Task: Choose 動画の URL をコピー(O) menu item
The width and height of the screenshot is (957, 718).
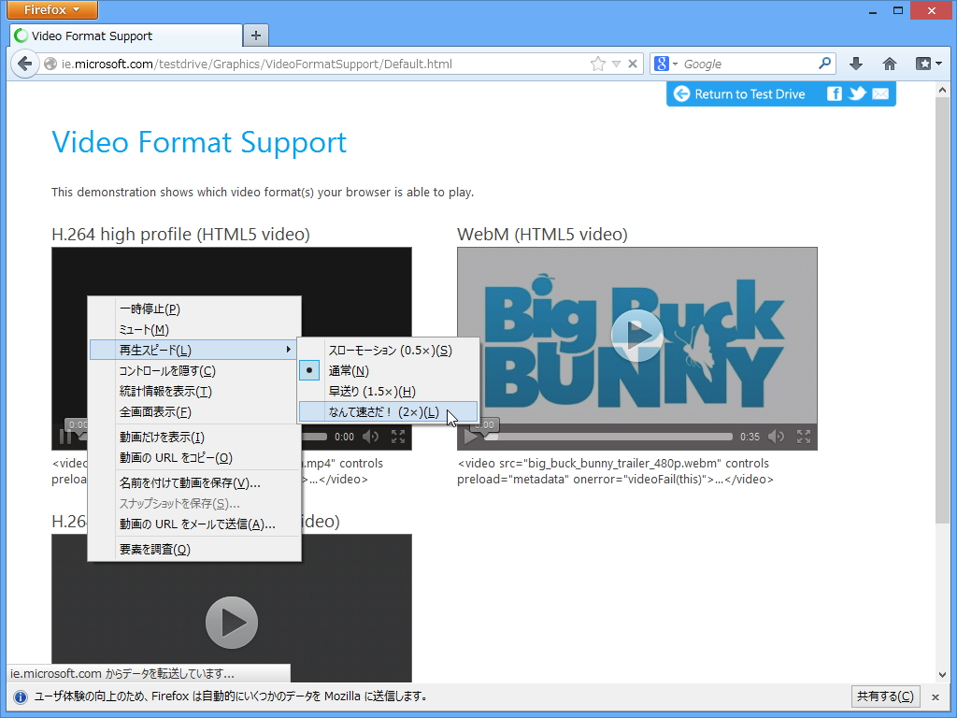Action: tap(194, 457)
